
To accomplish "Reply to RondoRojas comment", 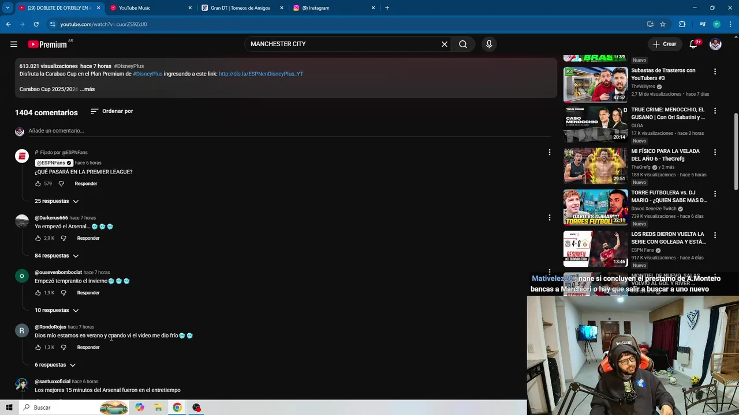I will (x=88, y=348).
